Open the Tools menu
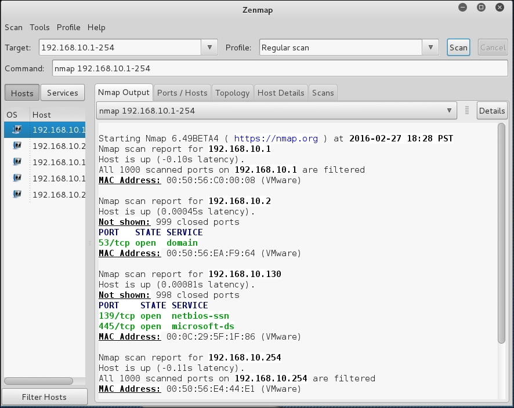 [39, 27]
